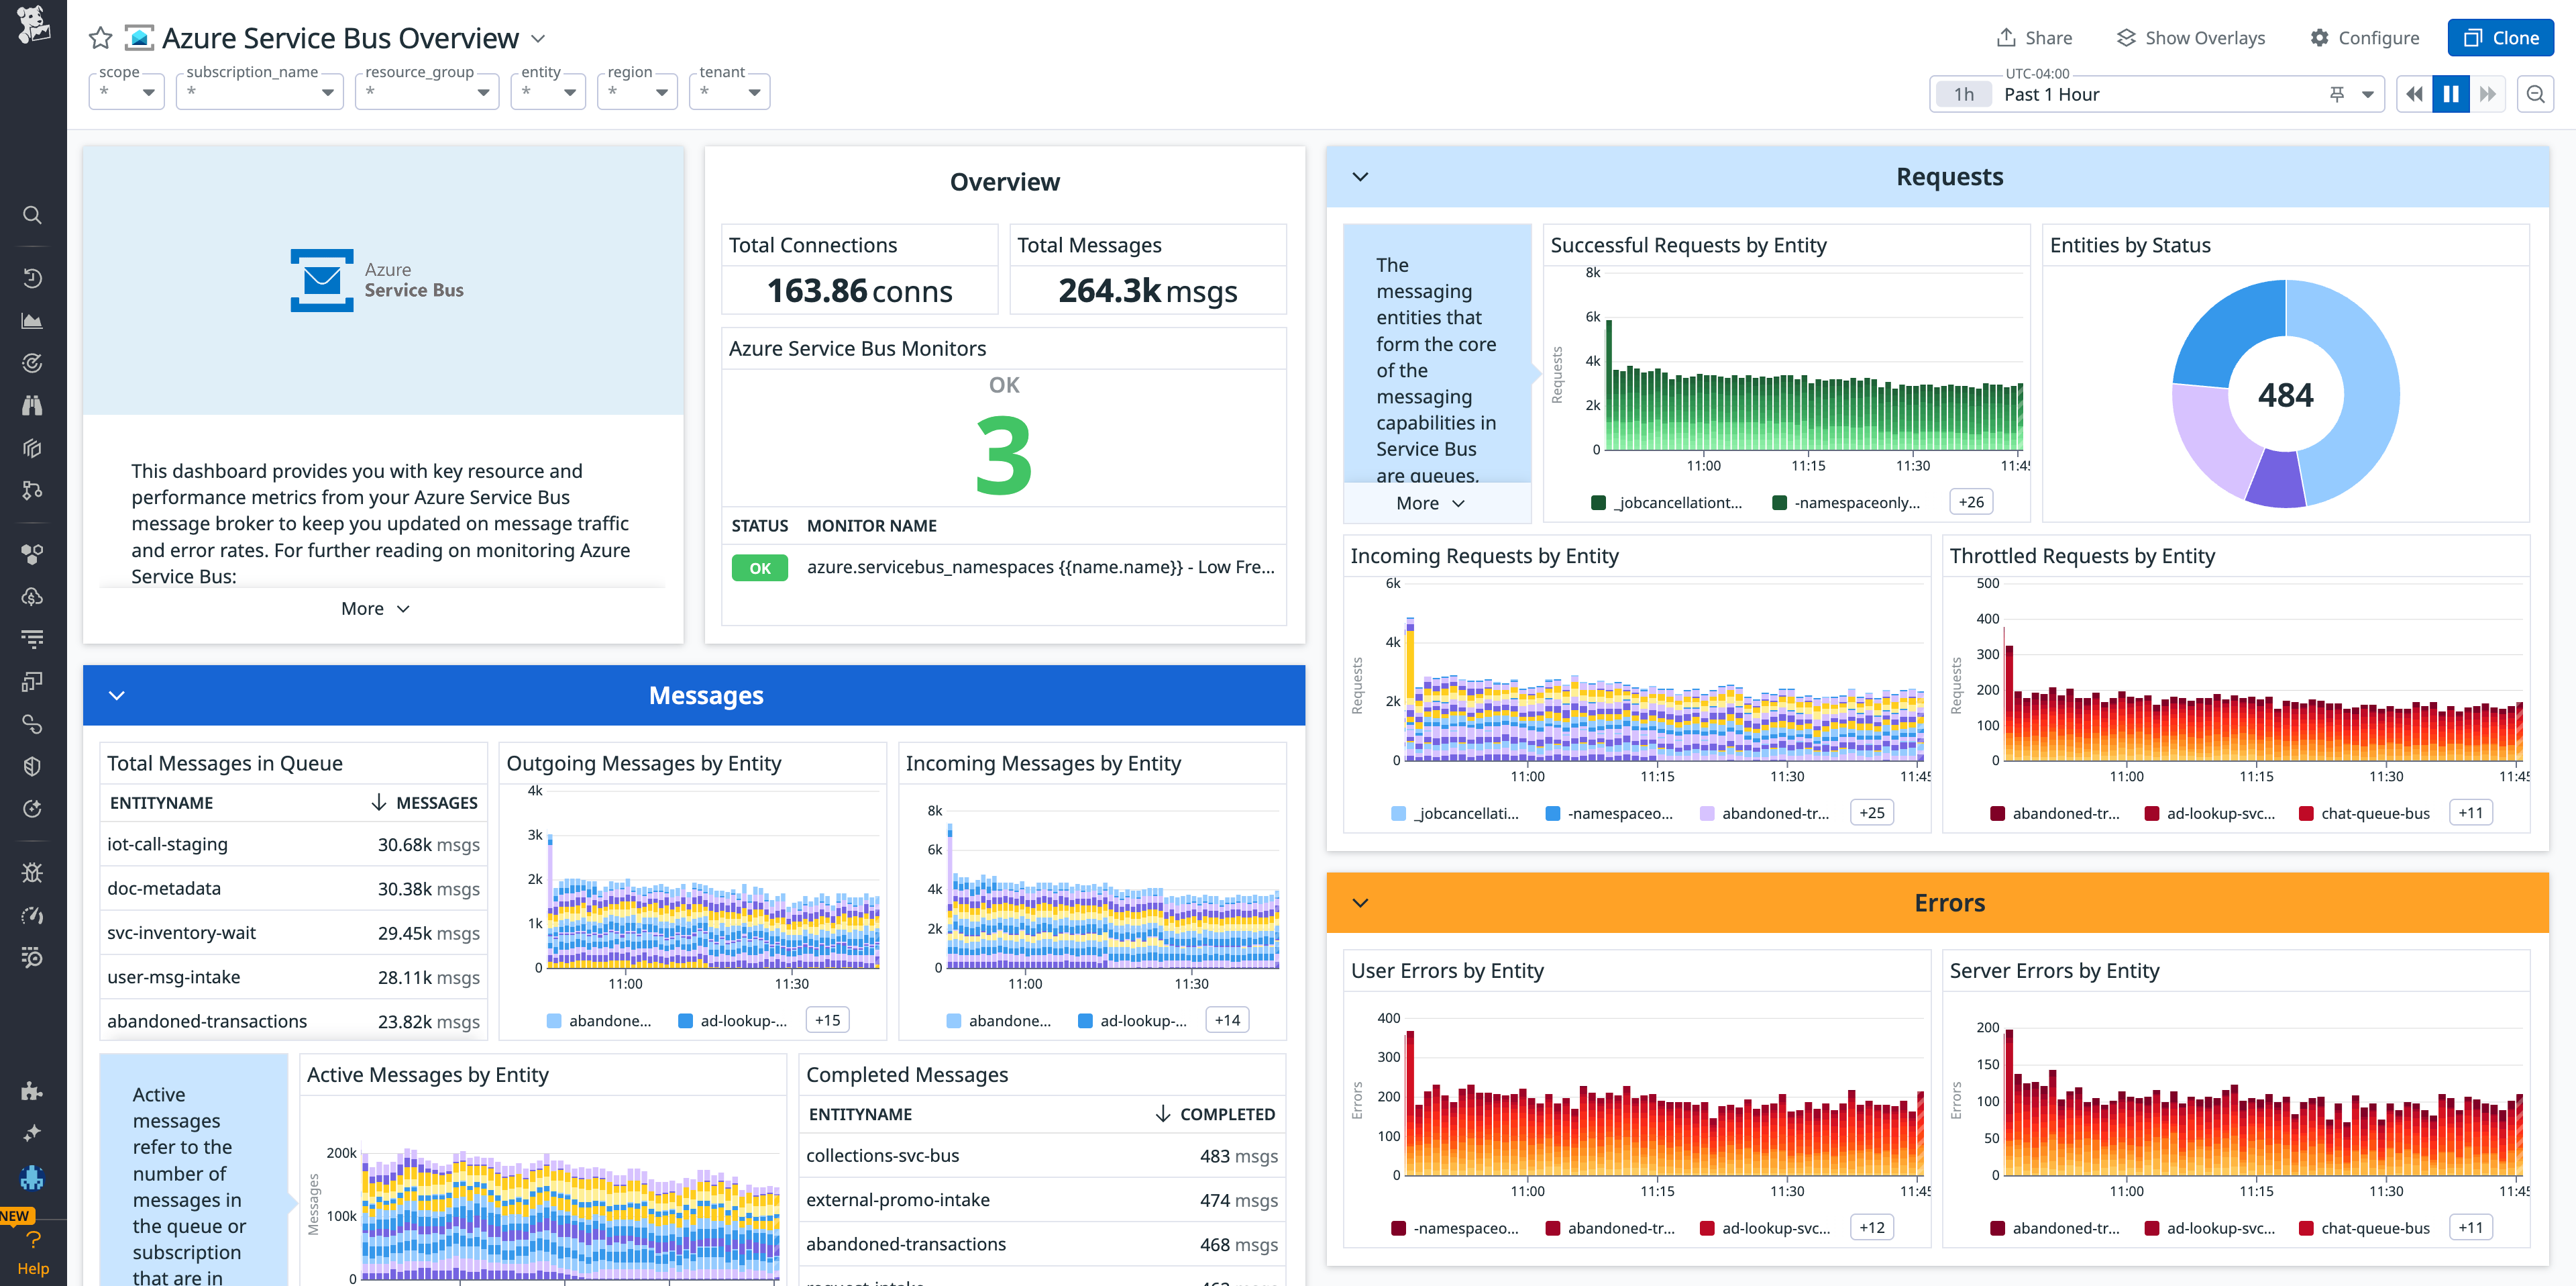Collapse the Messages section
2576x1286 pixels.
[x=118, y=695]
